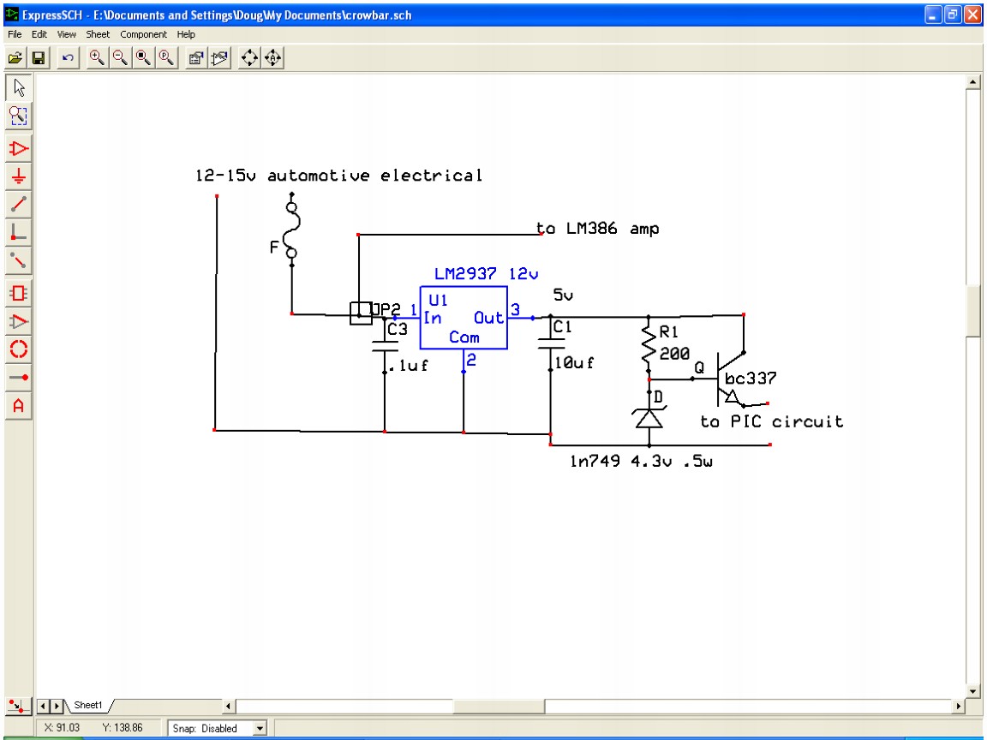Select the C1 capacitor label
987x740 pixels.
coord(563,327)
